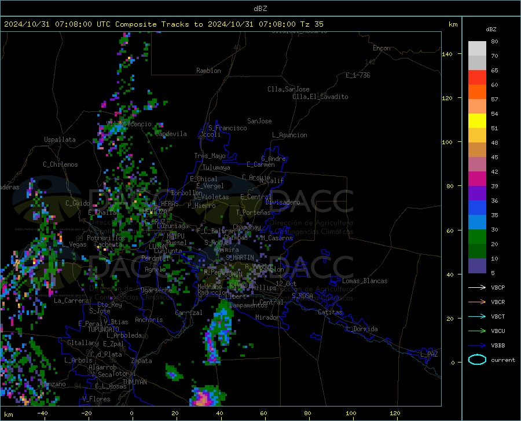Click the L_Dormida map label
This screenshot has width=521, height=421.
click(362, 329)
